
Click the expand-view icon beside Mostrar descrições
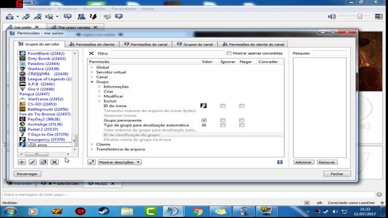pyautogui.click(x=92, y=162)
